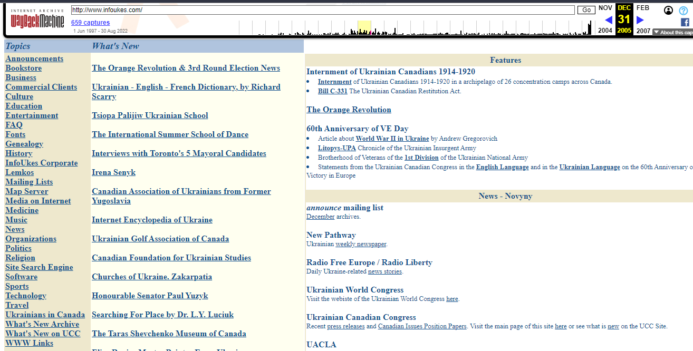
Task: Open Mailing Lists topic
Action: pyautogui.click(x=29, y=182)
